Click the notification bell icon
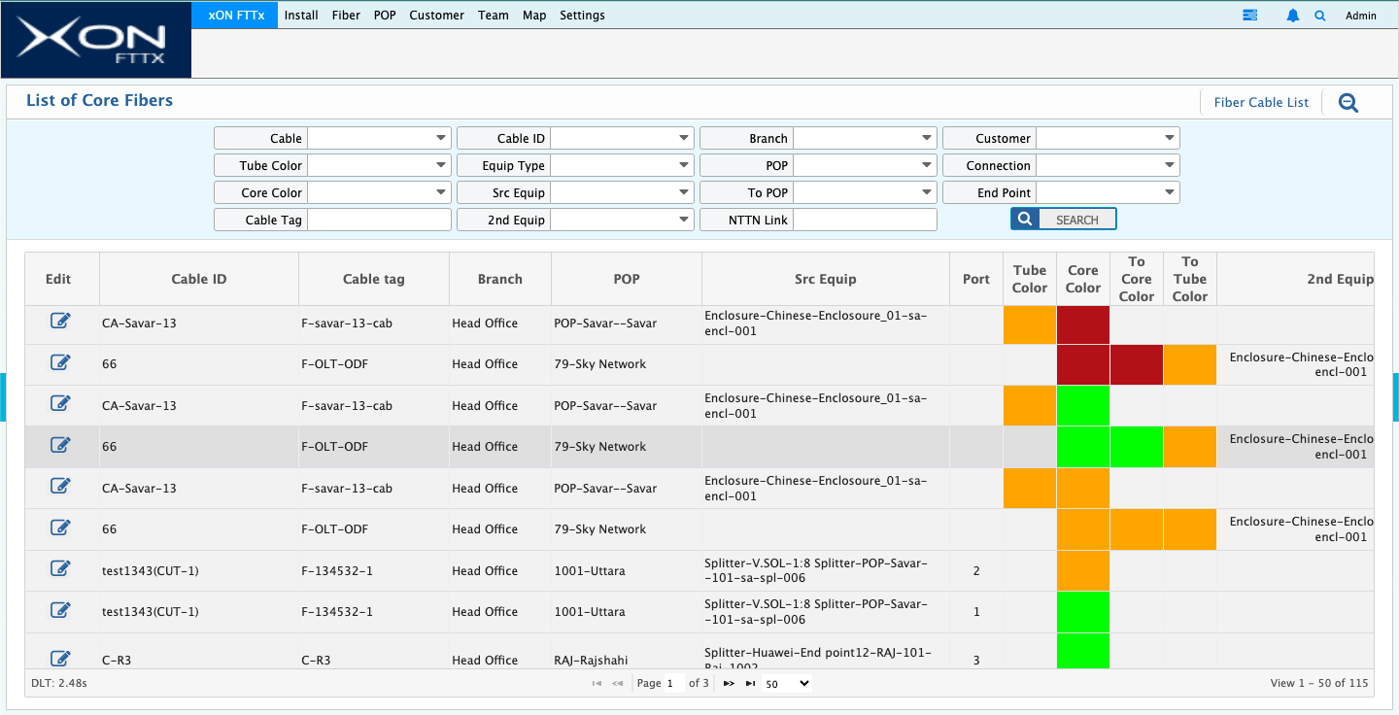This screenshot has width=1399, height=715. click(1292, 16)
